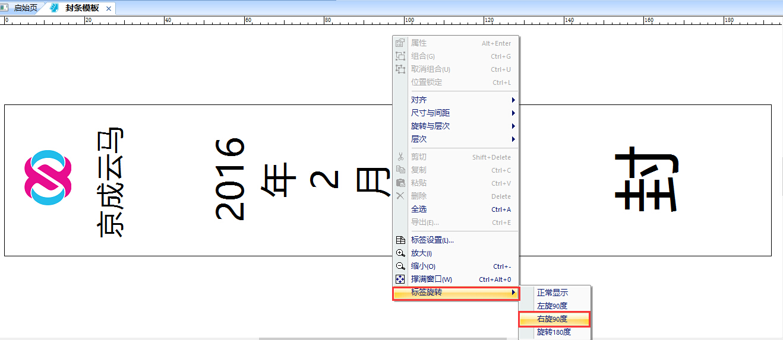
Task: Close the 封条模板 tab
Action: pos(108,9)
